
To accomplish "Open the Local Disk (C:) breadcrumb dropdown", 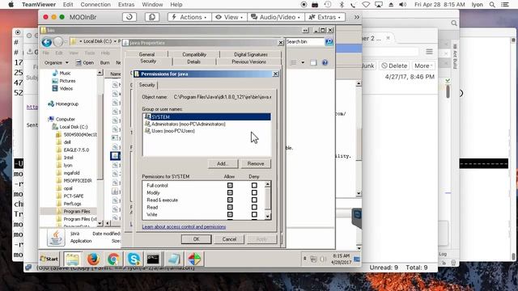I will click(115, 41).
